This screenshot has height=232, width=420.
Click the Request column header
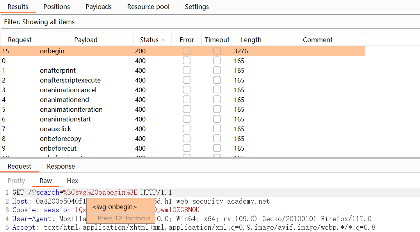point(20,40)
